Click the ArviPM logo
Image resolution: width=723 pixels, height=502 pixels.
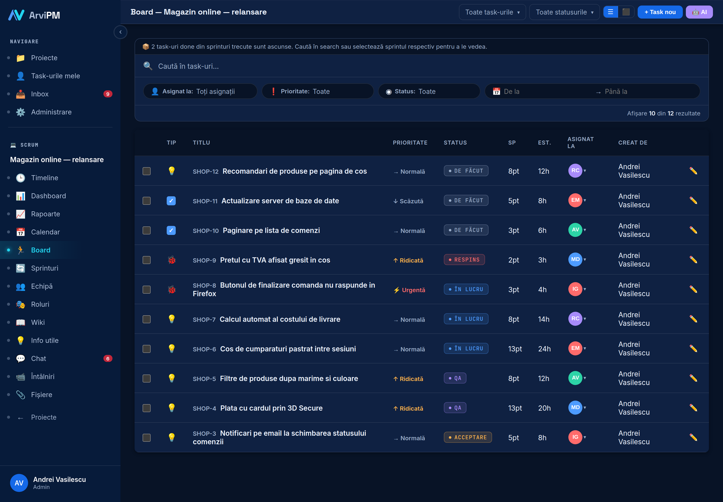(x=34, y=15)
